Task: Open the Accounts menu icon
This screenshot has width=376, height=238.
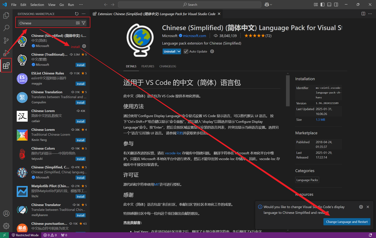Action: [x=6, y=213]
